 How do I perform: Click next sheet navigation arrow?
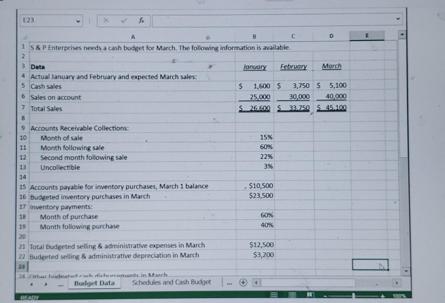46,284
